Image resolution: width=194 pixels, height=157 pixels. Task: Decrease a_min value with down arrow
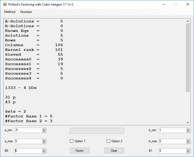44,131
